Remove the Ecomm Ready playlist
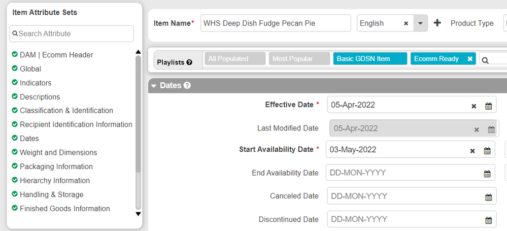The image size is (507, 231). 470,59
